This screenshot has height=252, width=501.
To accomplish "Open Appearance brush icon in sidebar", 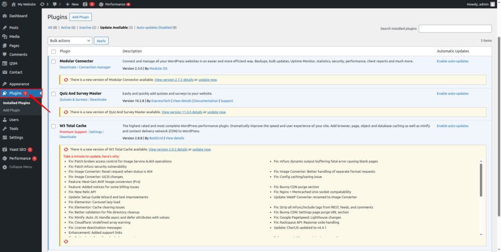I will (x=5, y=84).
